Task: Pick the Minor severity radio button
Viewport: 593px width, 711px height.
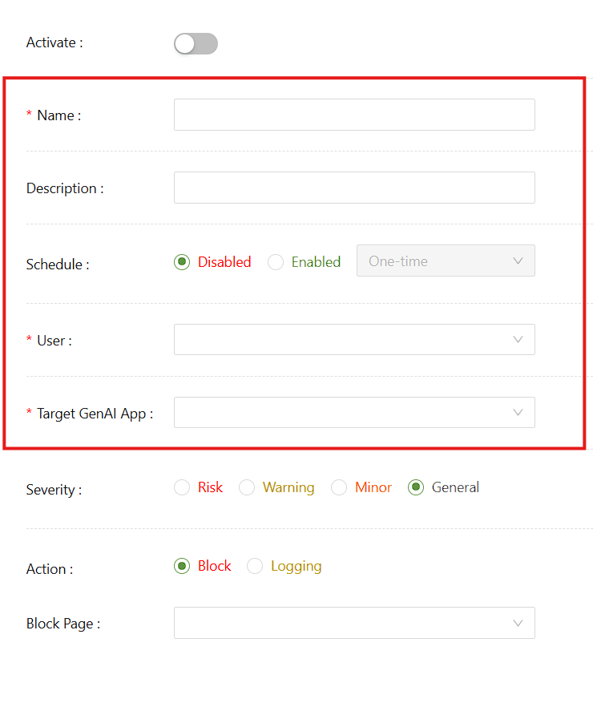Action: click(339, 487)
